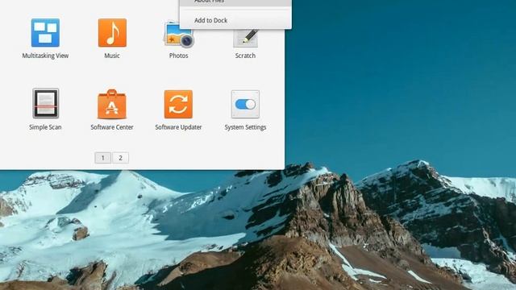The height and width of the screenshot is (290, 516).
Task: Click the "Multitasking View" label
Action: pos(45,56)
